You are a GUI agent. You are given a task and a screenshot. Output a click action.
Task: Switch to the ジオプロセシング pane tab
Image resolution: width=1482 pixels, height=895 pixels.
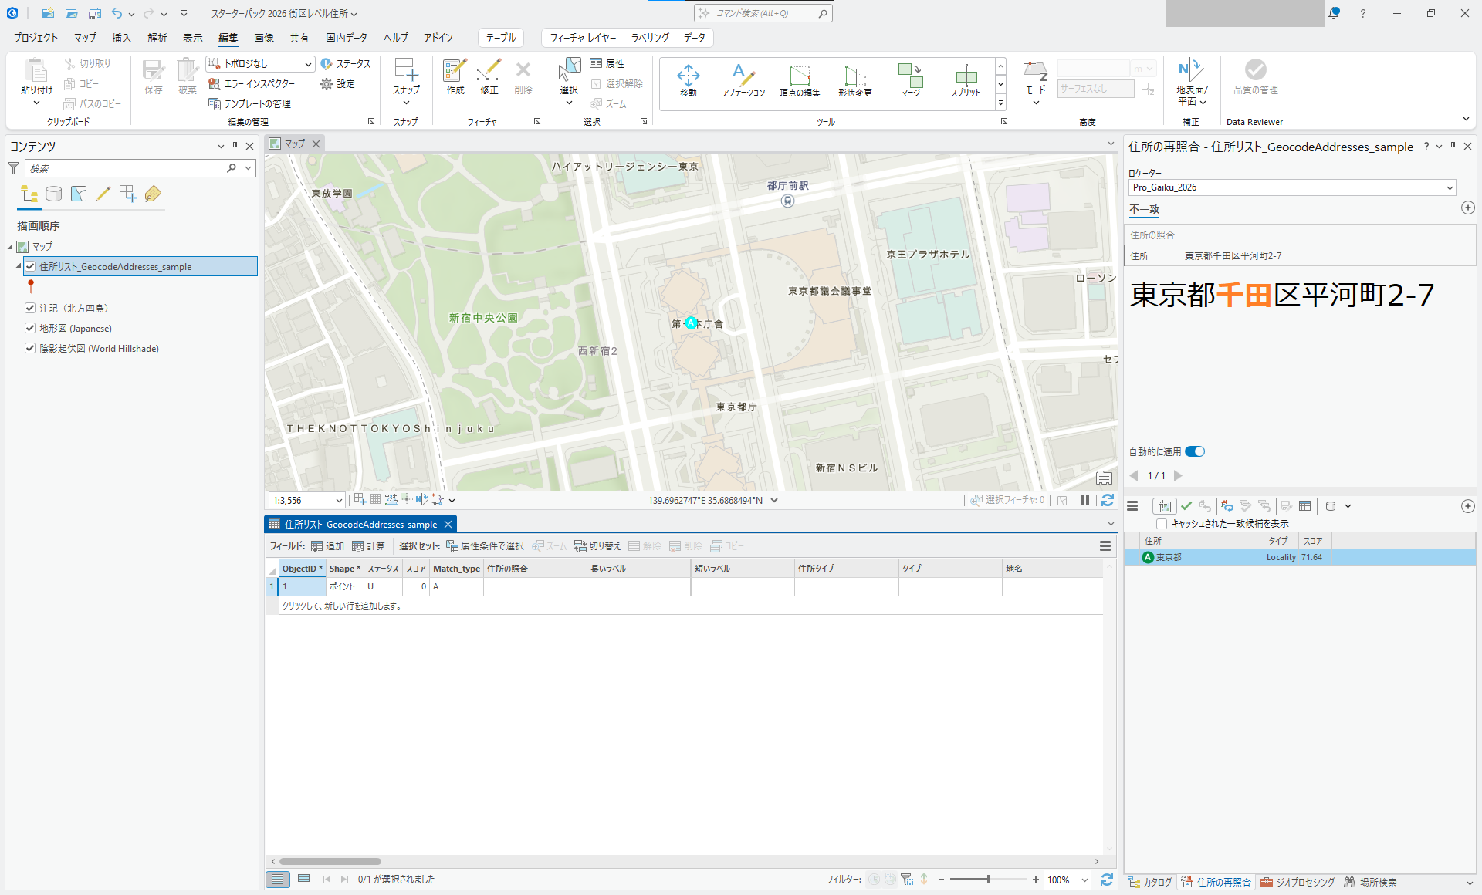coord(1298,882)
